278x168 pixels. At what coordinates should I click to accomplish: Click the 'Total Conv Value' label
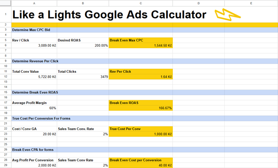click(25, 71)
